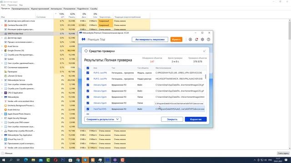Click the Malwarebytes logo beside Premium Trial
This screenshot has width=291, height=163.
coord(84,39)
